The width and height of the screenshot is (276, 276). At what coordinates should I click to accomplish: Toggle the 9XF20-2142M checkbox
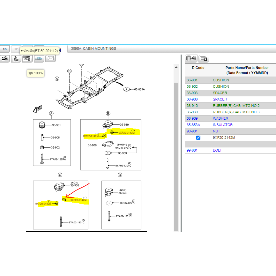pyautogui.click(x=198, y=138)
